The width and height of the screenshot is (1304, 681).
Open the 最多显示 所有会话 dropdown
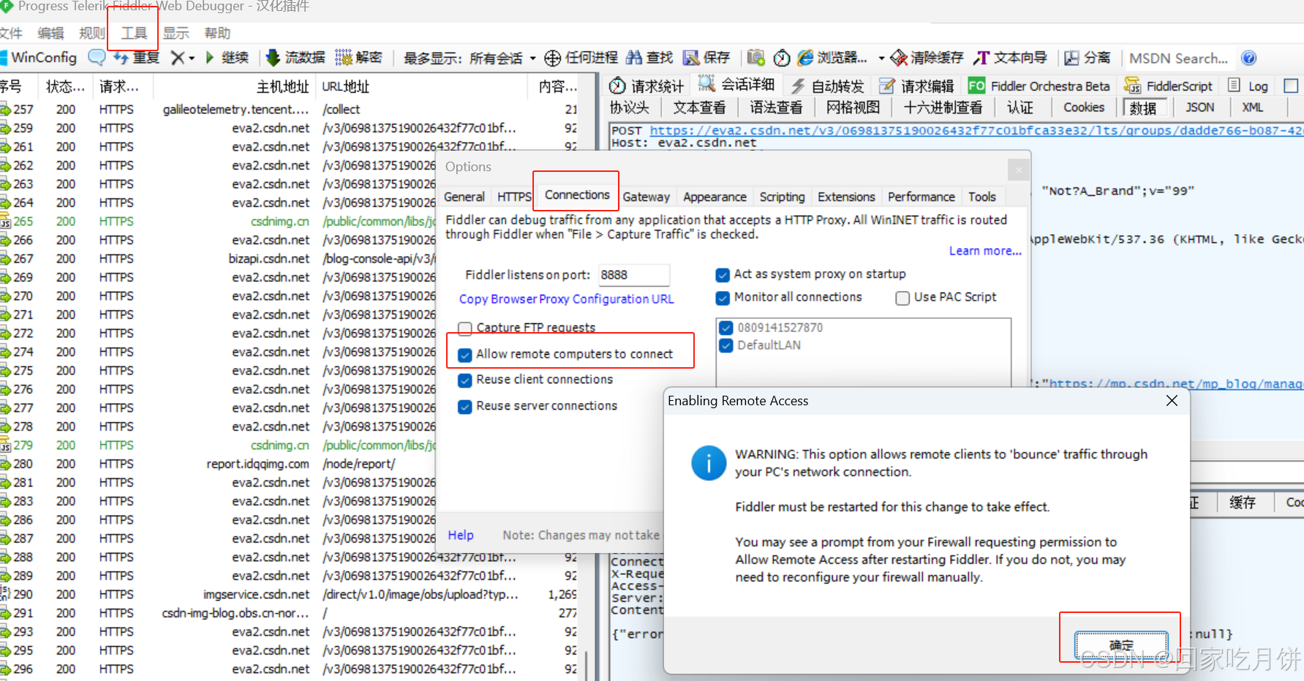pyautogui.click(x=469, y=58)
